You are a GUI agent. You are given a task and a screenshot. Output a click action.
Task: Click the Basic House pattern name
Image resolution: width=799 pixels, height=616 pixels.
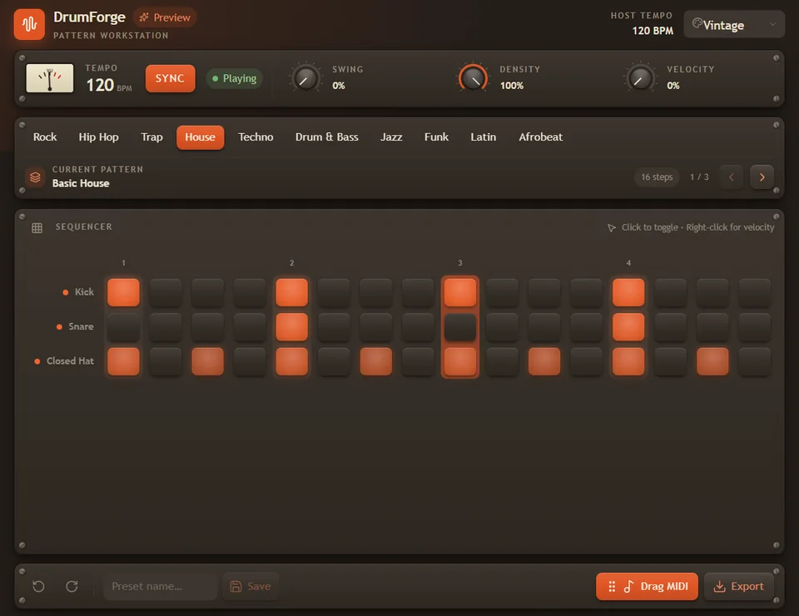(81, 183)
